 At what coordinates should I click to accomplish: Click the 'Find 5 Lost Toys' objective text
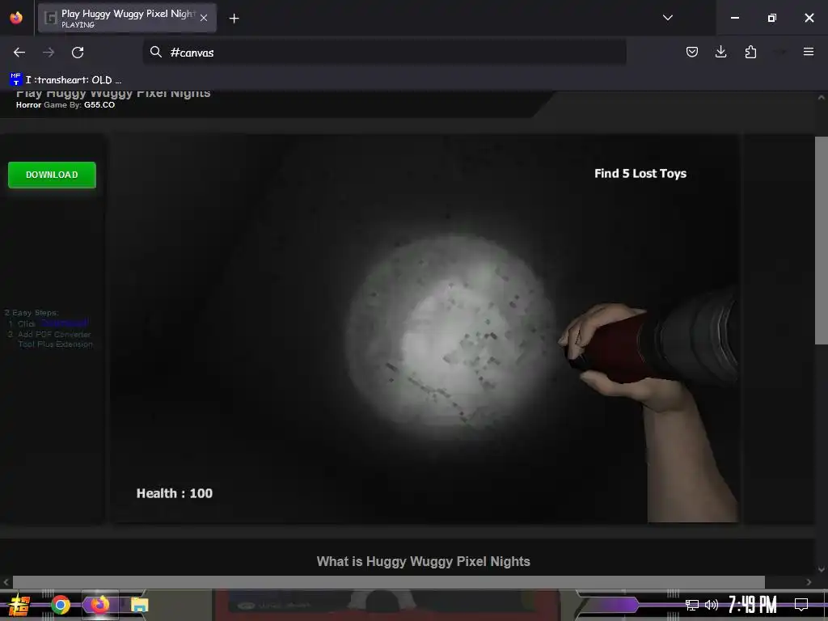pyautogui.click(x=640, y=174)
